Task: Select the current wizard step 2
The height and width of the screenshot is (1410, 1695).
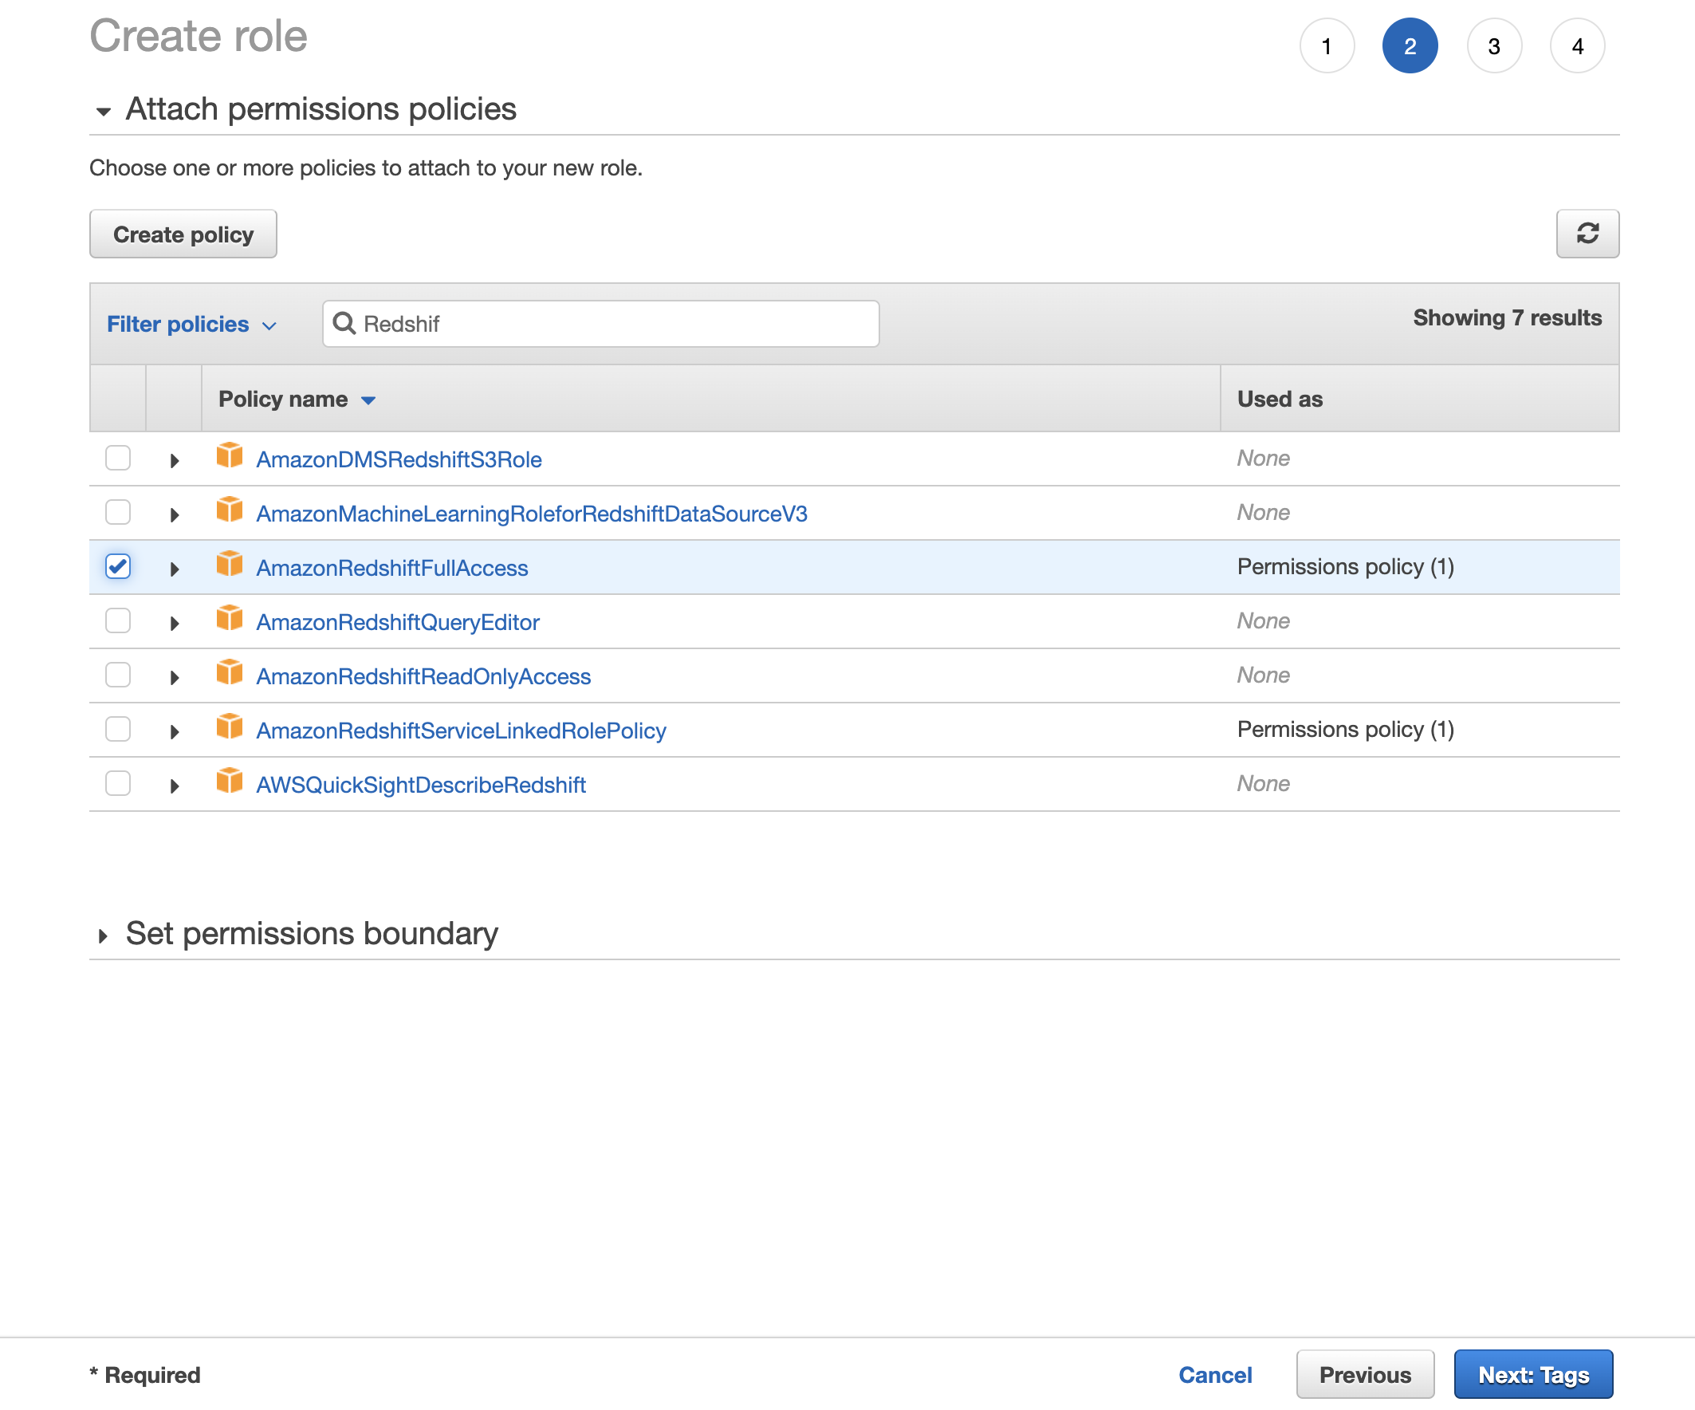Action: (x=1410, y=46)
